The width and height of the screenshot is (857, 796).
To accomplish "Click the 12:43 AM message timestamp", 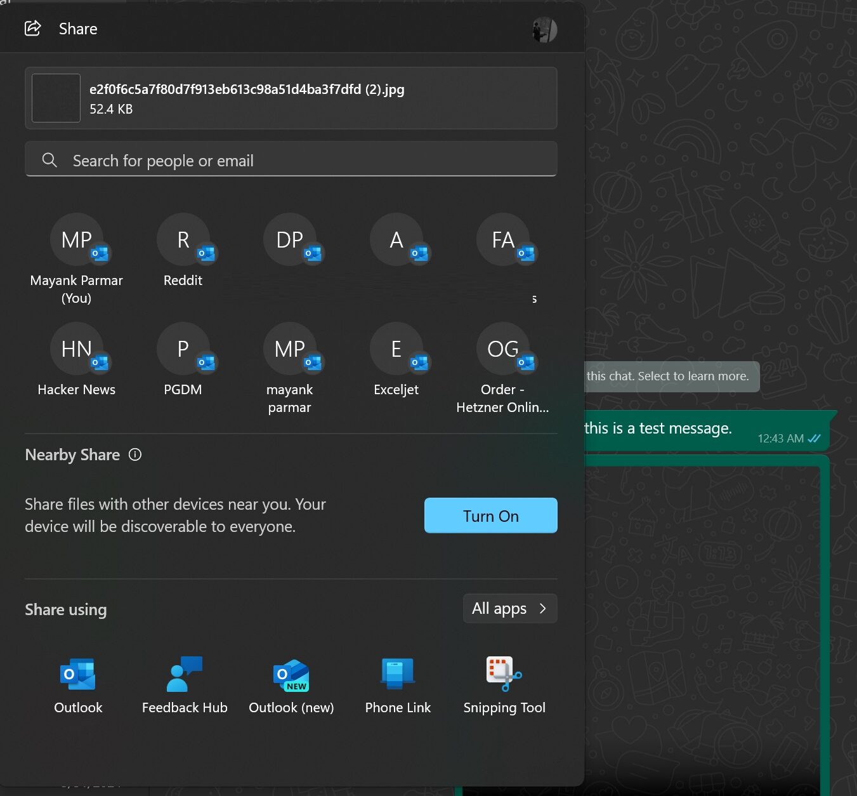I will click(780, 439).
